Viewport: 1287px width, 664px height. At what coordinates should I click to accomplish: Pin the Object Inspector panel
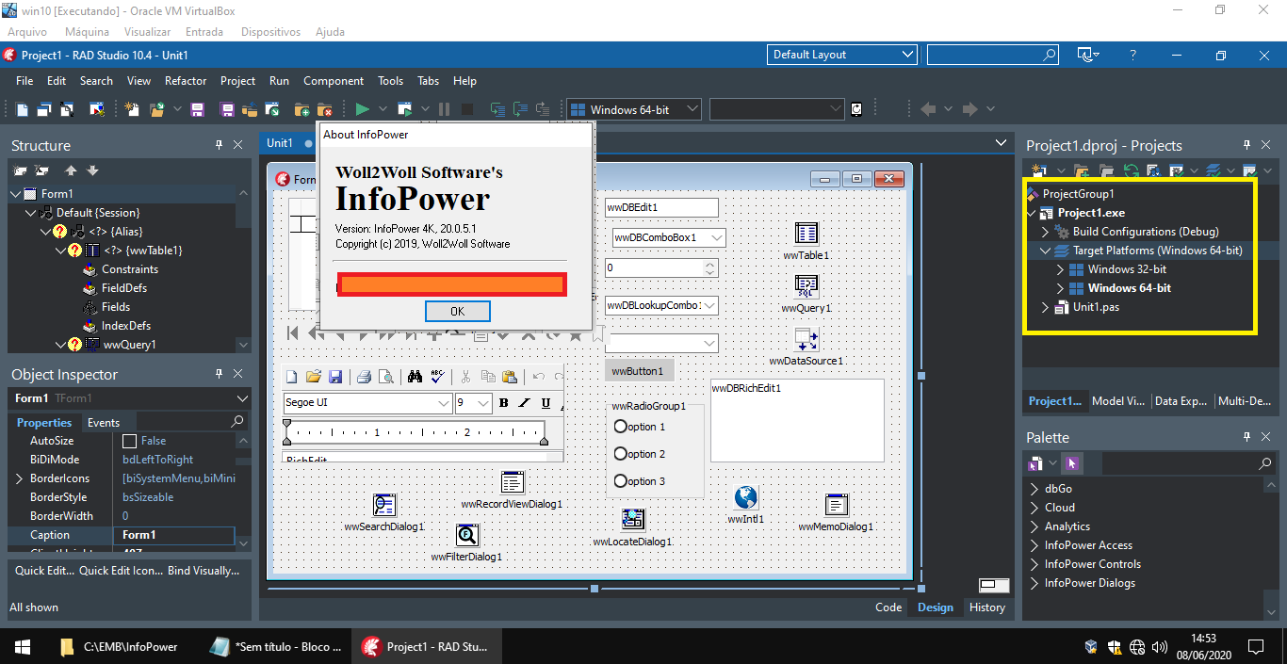[219, 374]
